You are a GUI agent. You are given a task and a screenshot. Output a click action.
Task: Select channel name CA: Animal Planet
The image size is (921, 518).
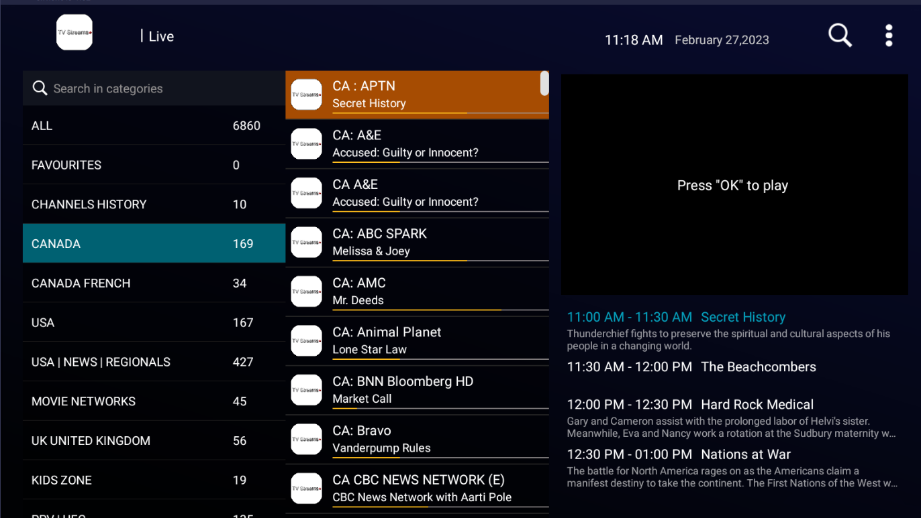[x=387, y=332]
